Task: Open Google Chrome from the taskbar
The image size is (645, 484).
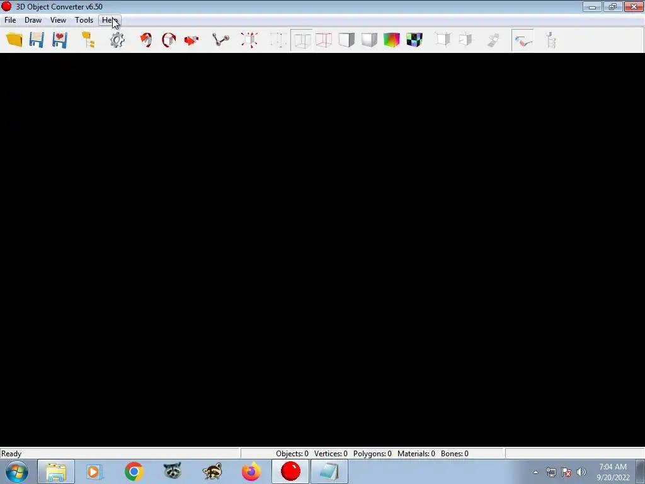Action: [134, 471]
